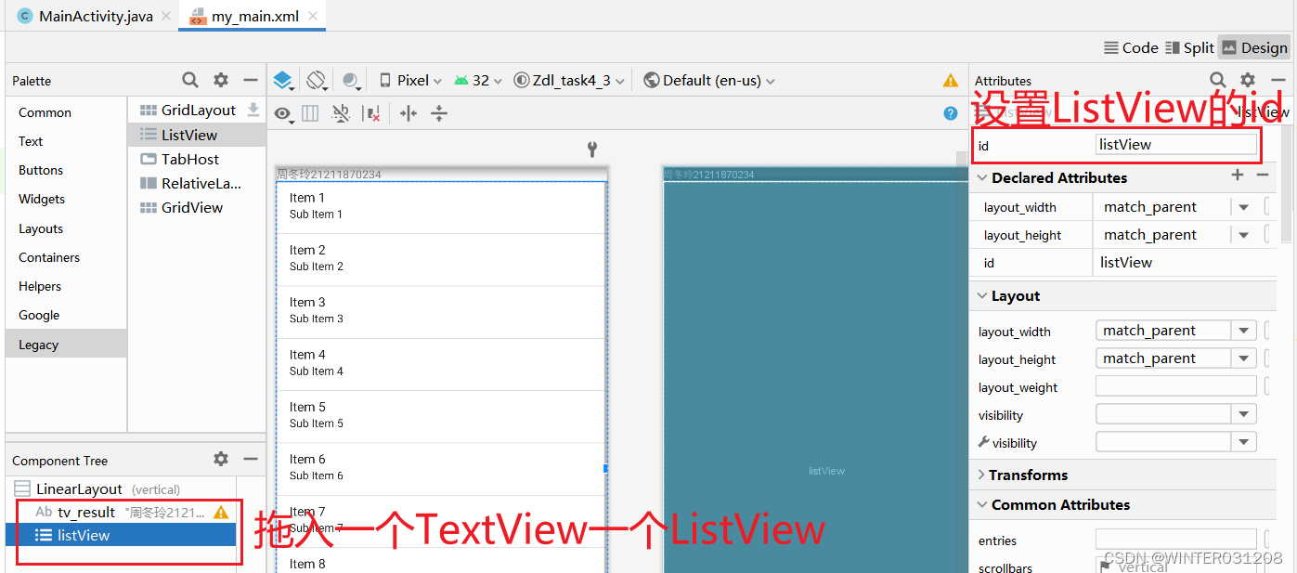Viewport: 1297px width, 573px height.
Task: Click the clear all constraints icon
Action: [372, 113]
